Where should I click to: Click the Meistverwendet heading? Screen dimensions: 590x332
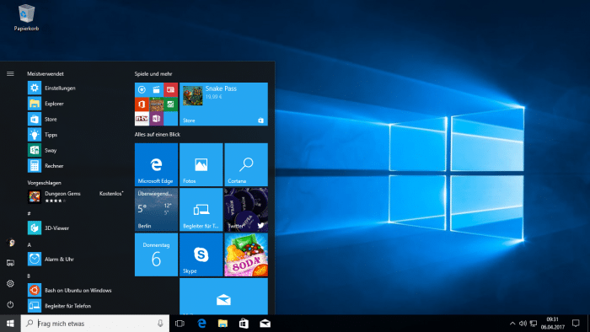click(46, 73)
